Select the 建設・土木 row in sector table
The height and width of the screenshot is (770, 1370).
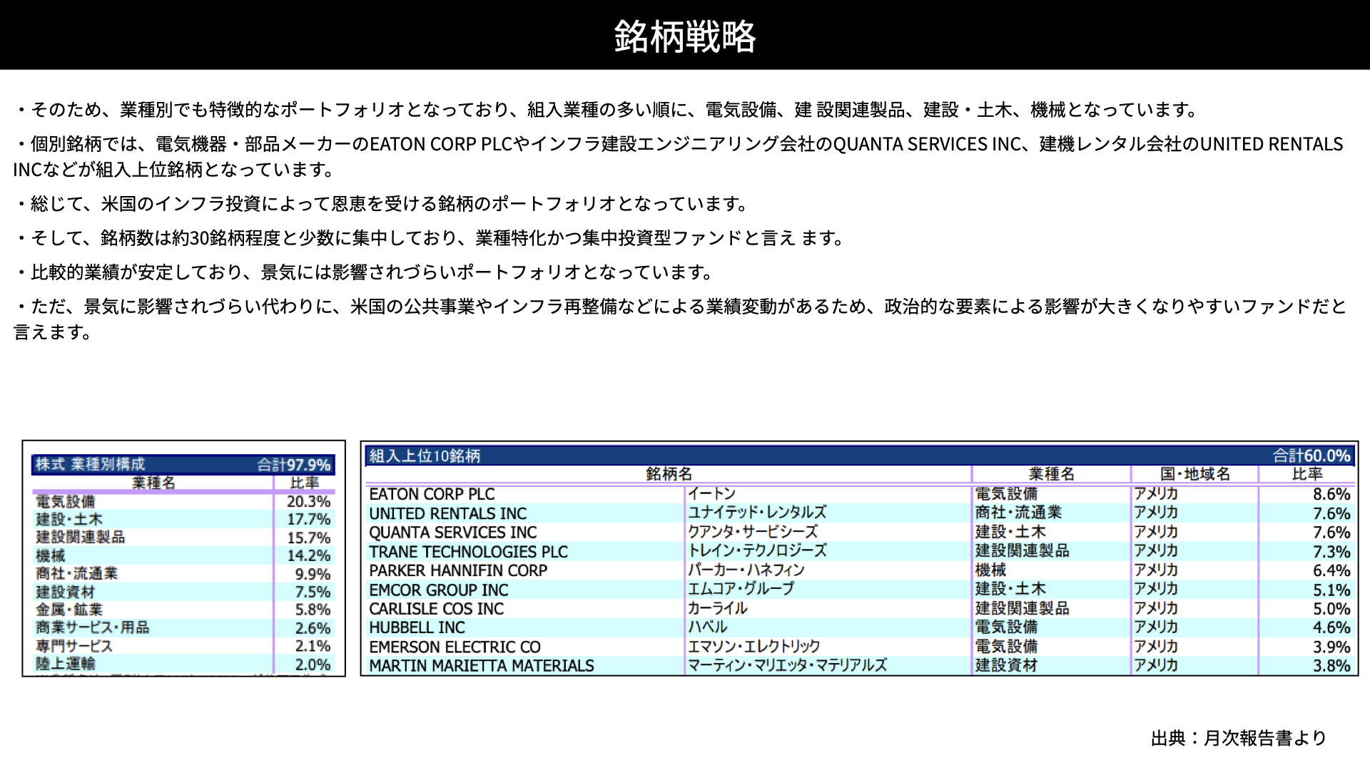point(183,519)
